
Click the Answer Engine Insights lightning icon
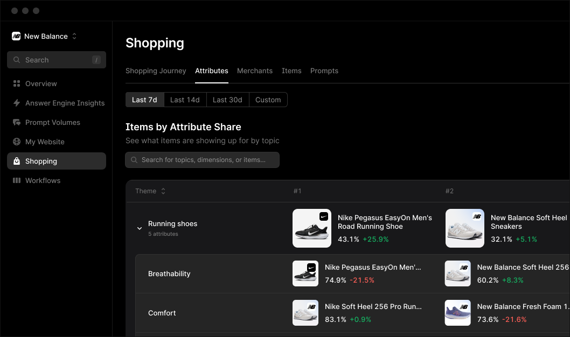click(16, 103)
